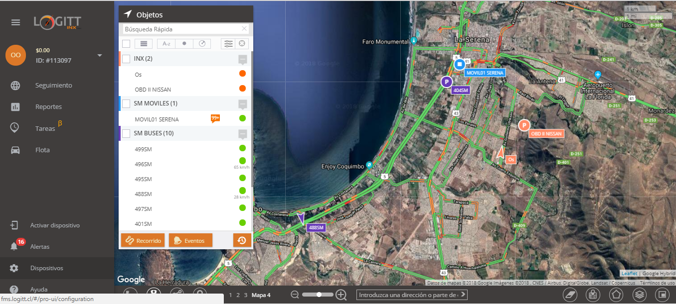Switch to map tab 3

245,295
